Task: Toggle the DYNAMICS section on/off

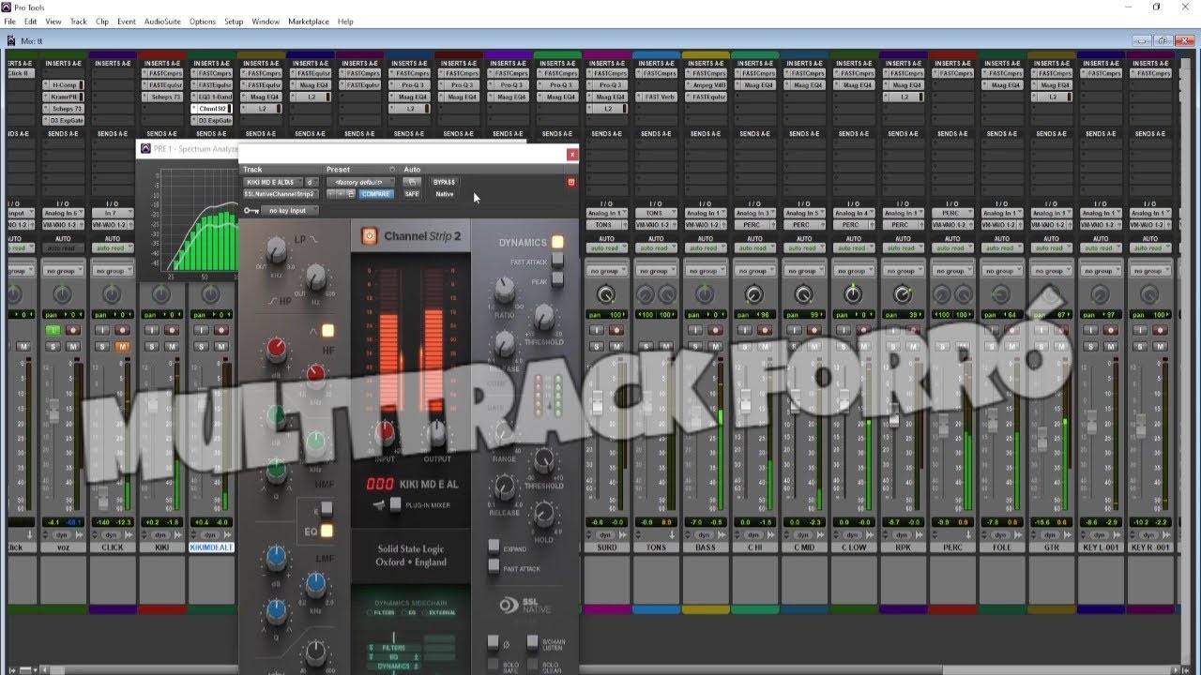Action: [557, 242]
